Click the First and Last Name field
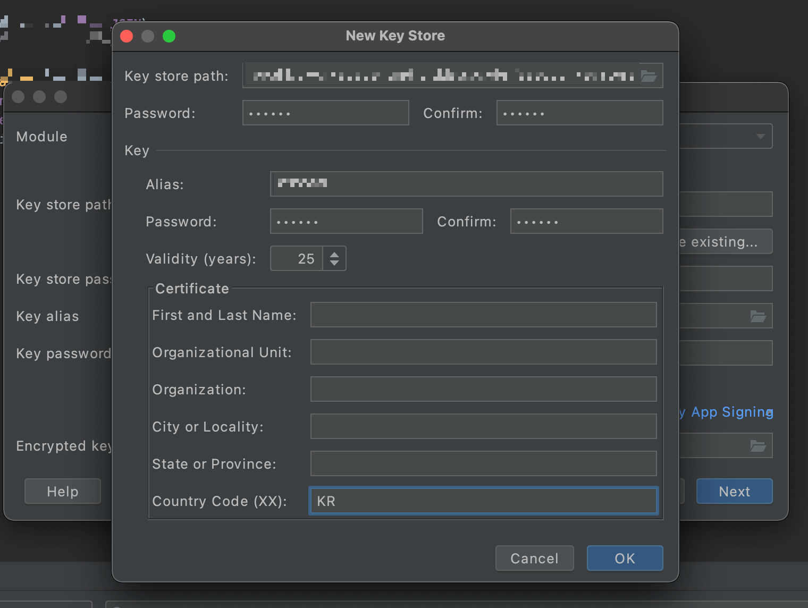 pyautogui.click(x=484, y=315)
